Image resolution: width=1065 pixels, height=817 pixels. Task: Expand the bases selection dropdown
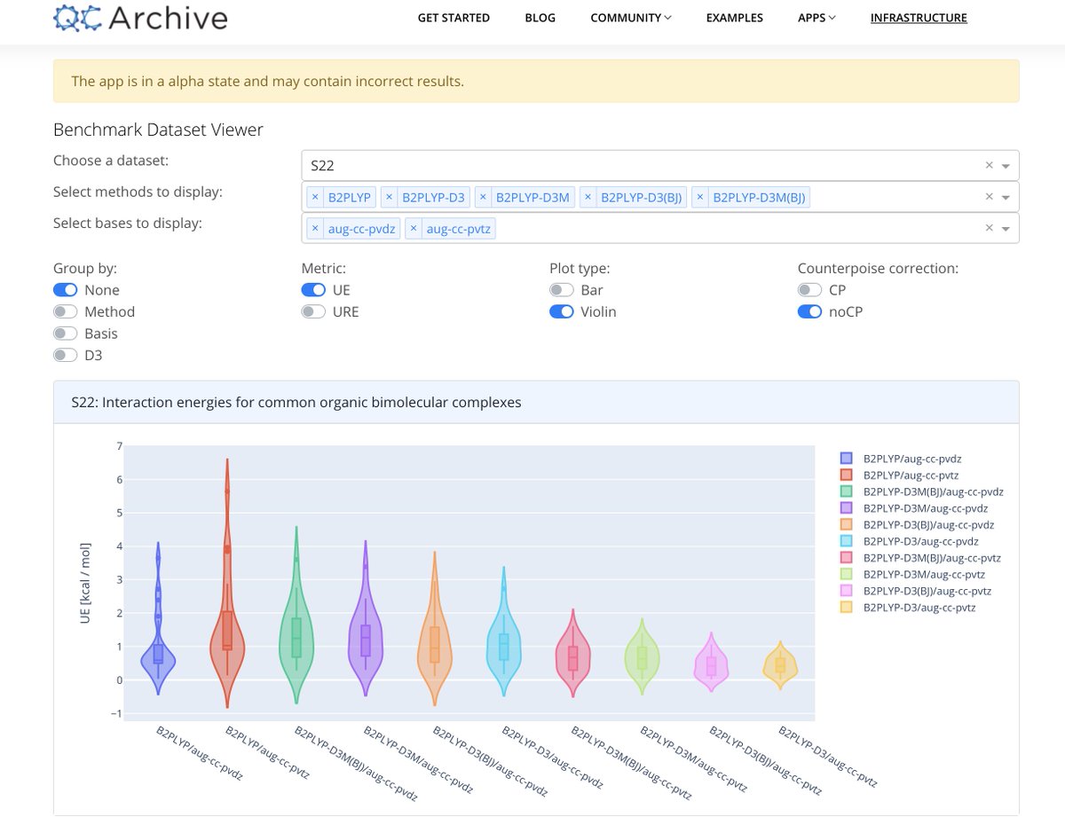pos(1006,228)
